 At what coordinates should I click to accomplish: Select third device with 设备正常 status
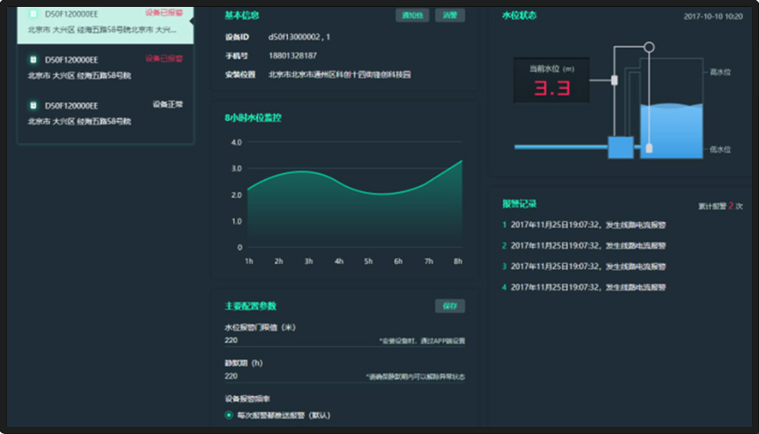[106, 113]
